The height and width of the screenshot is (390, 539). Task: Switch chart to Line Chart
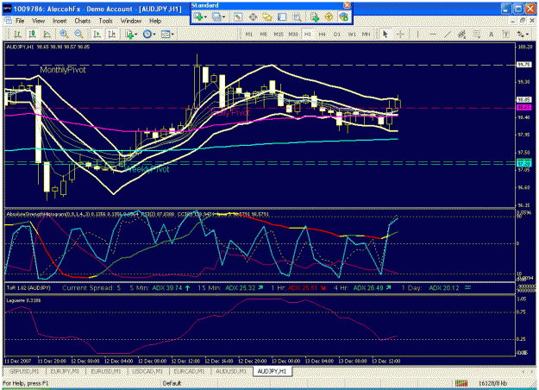coord(47,34)
